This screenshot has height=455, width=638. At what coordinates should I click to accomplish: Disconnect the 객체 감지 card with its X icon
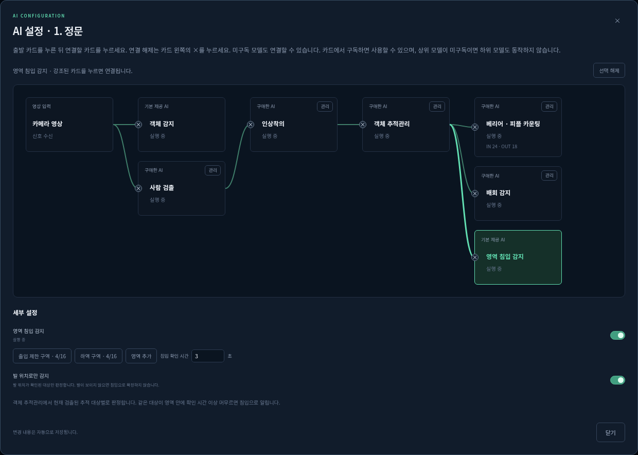[x=138, y=125]
